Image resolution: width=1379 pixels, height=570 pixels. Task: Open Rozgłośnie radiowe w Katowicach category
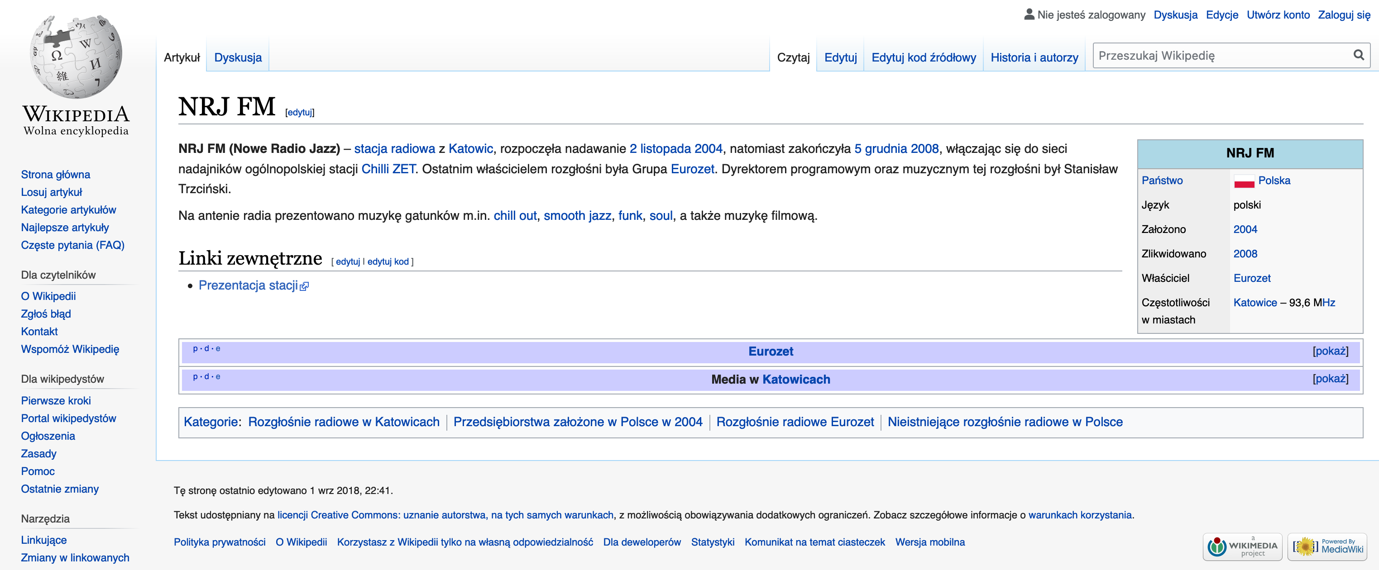click(343, 422)
